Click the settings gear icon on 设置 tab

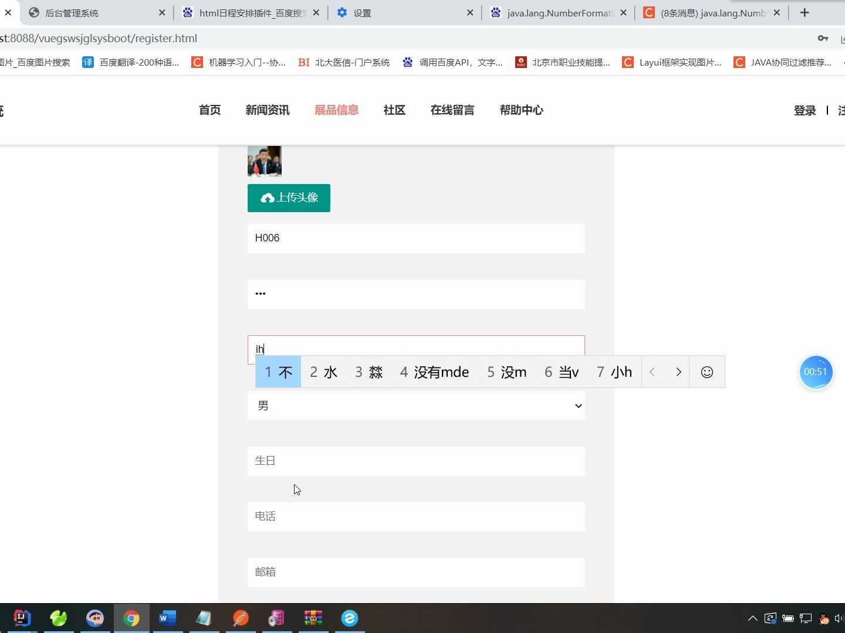coord(343,12)
